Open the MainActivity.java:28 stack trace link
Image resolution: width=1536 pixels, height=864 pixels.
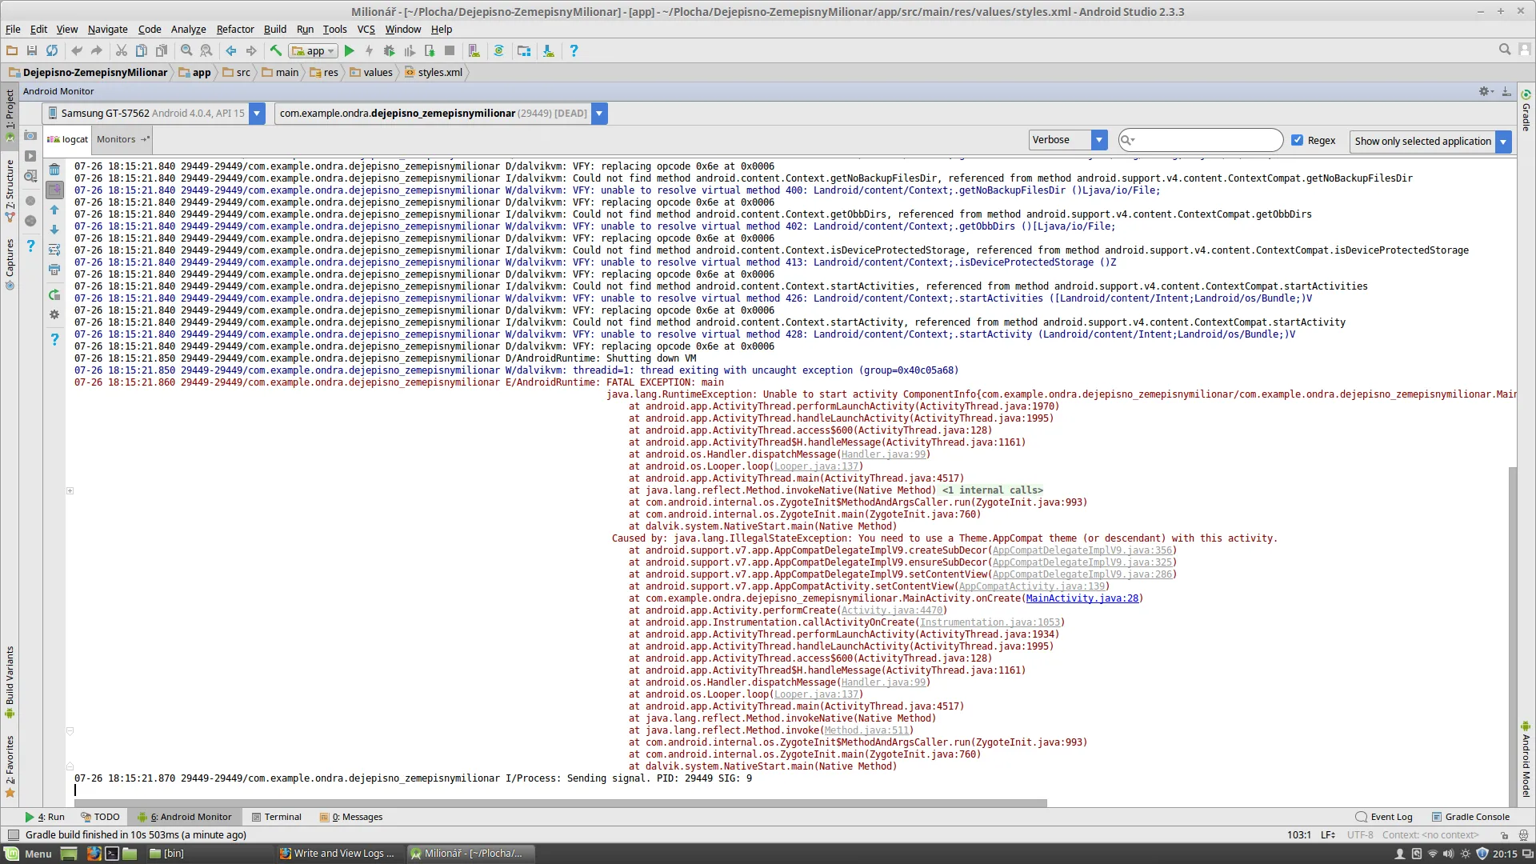(x=1082, y=598)
